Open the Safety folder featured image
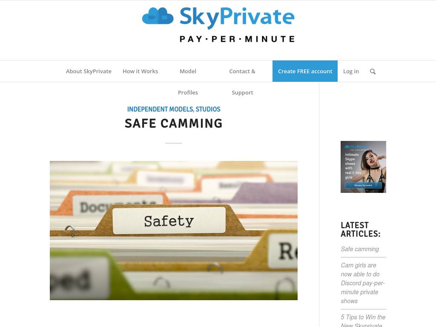Screen dimensions: 436x327 click(174, 230)
